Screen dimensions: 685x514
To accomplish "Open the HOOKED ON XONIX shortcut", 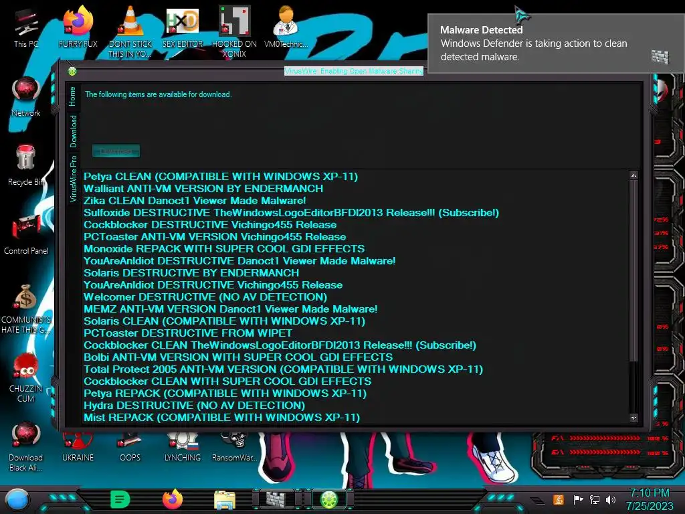I will point(234,31).
